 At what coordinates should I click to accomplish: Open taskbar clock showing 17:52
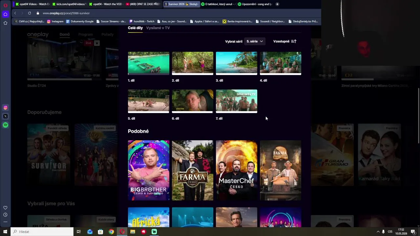pos(401,232)
